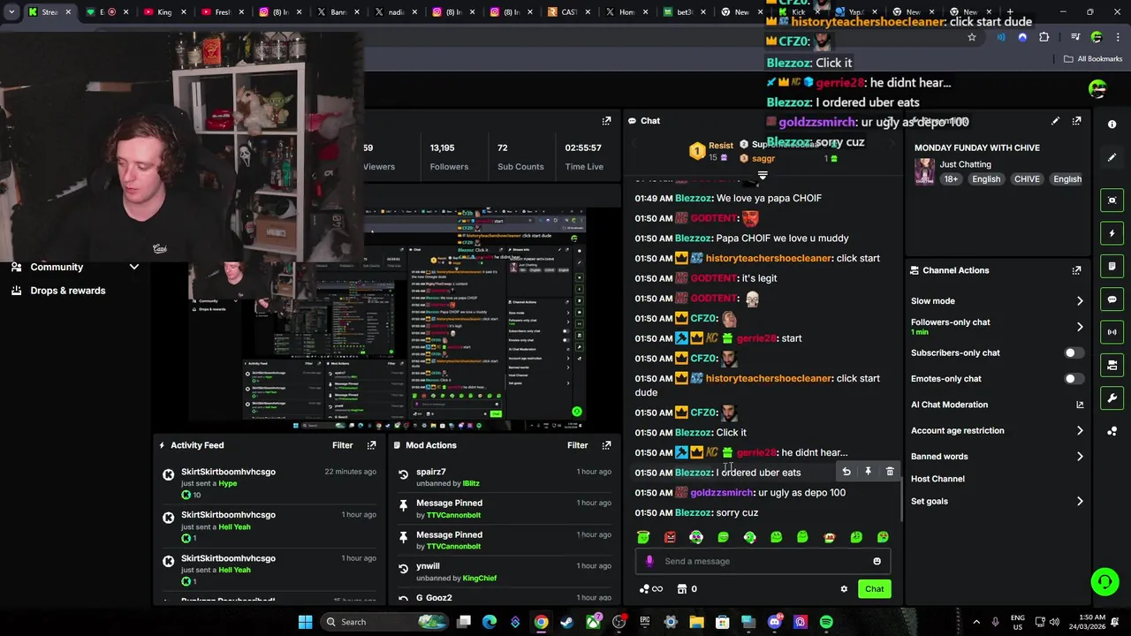Expand Account age restriction options

[x=1080, y=431]
